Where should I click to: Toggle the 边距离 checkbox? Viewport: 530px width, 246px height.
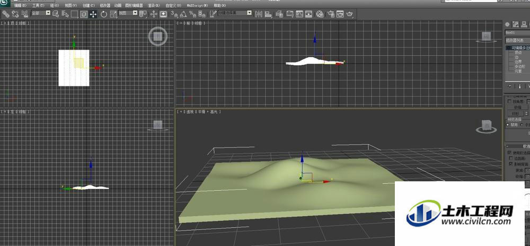point(511,158)
